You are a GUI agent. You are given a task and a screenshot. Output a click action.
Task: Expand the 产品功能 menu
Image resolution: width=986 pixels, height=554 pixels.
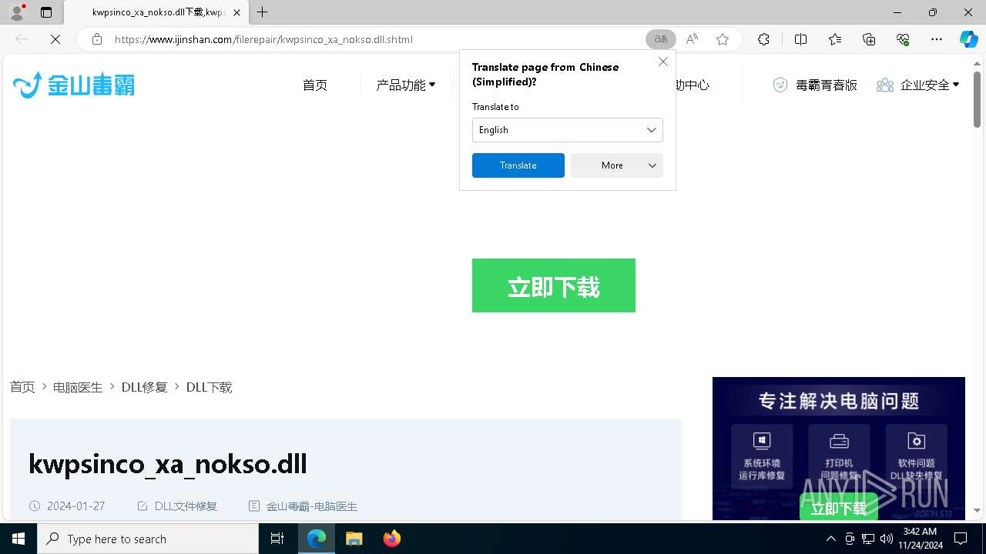pyautogui.click(x=406, y=85)
